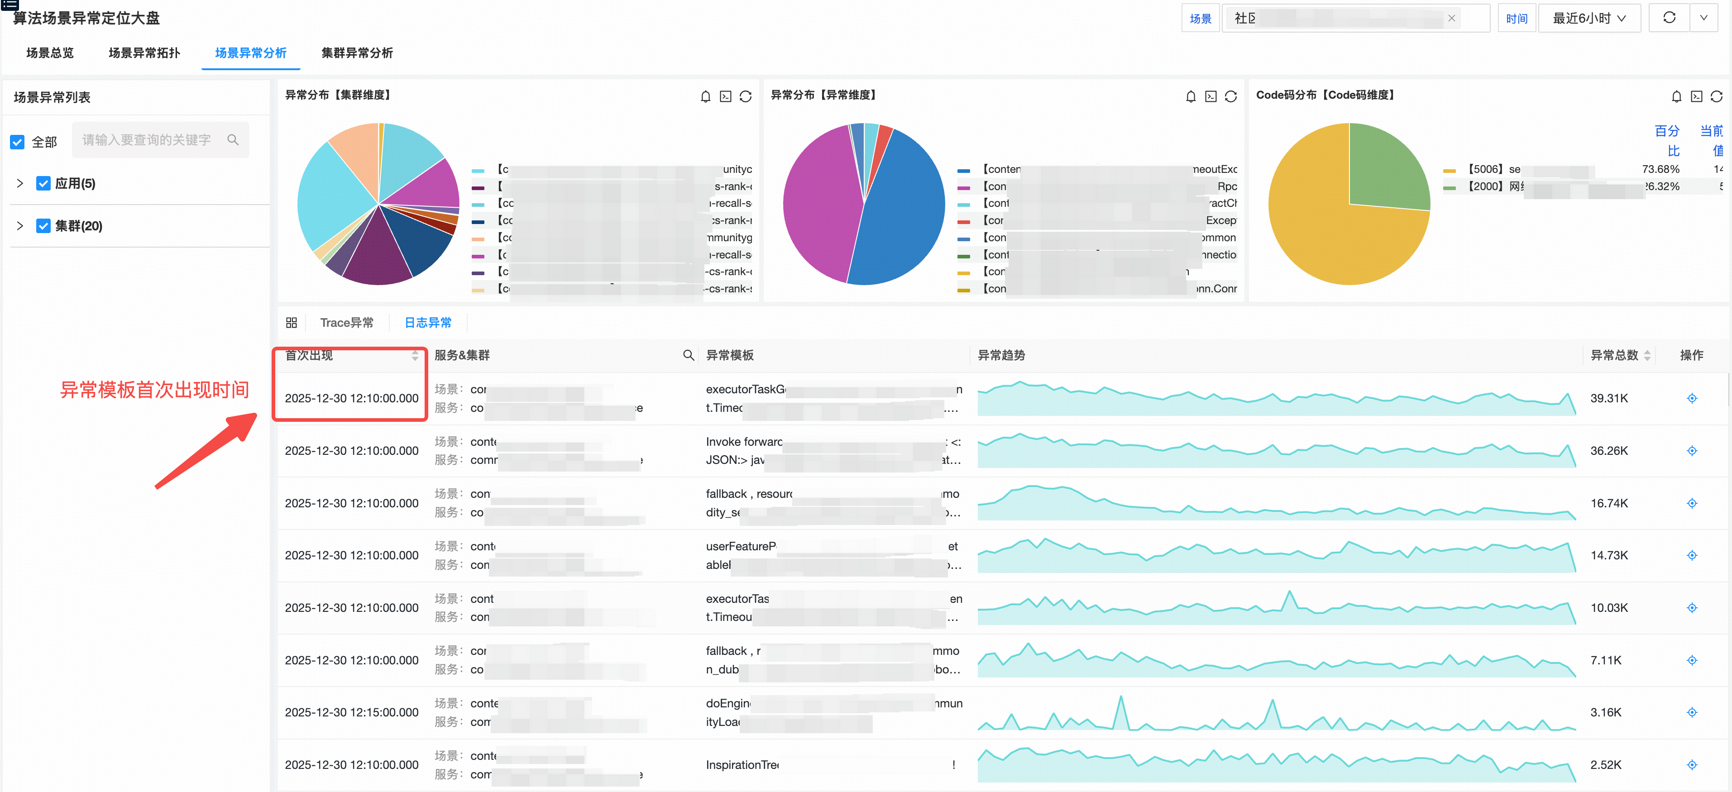
Task: Click locate icon for the 39.31K row
Action: [1692, 399]
